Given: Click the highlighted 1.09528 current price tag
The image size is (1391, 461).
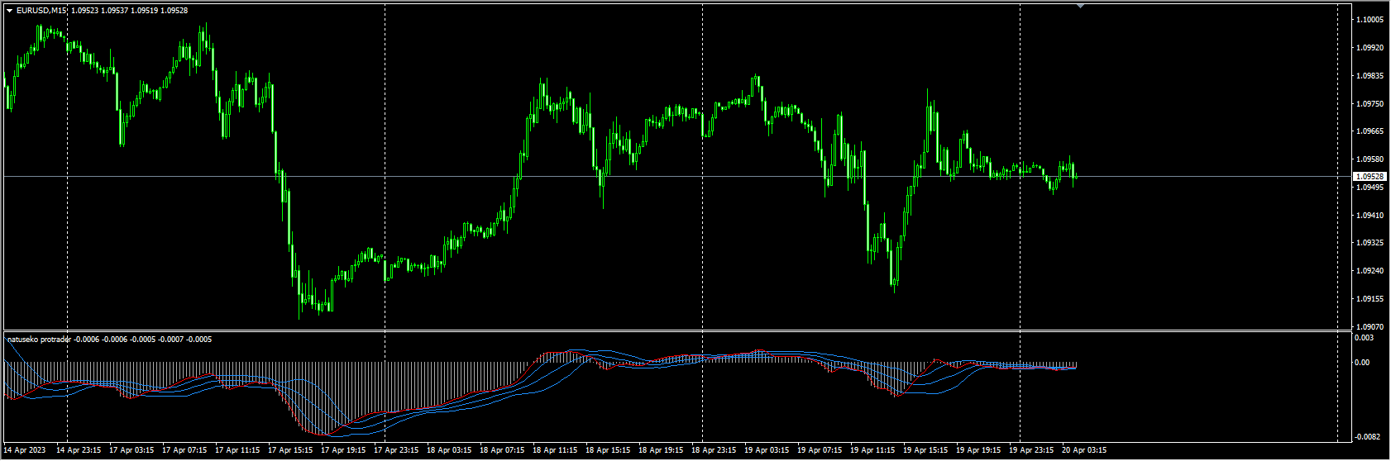Looking at the screenshot, I should [x=1368, y=177].
